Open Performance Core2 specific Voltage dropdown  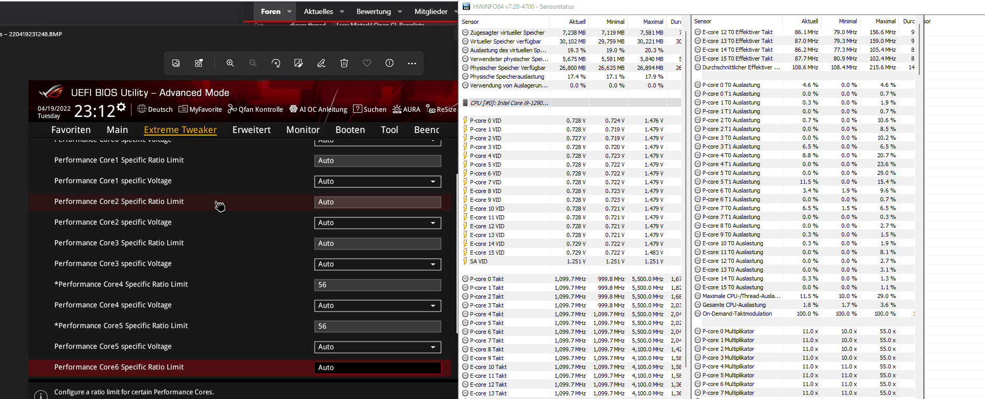point(378,223)
